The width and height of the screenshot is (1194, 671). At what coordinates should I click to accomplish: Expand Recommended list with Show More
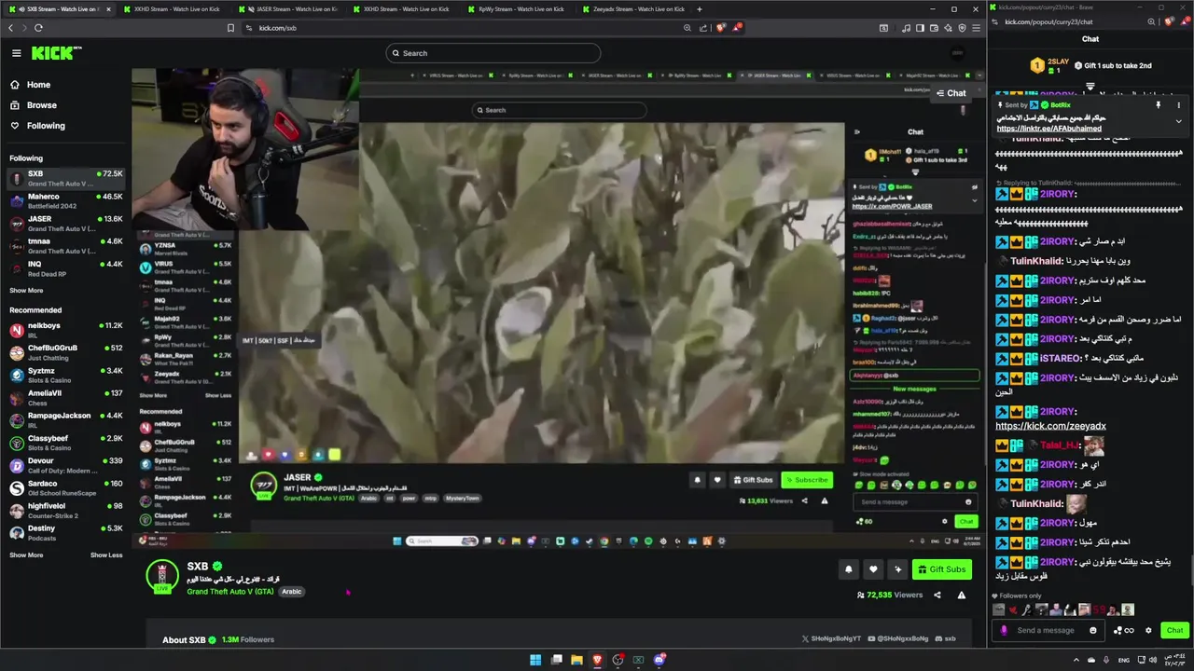pyautogui.click(x=26, y=555)
